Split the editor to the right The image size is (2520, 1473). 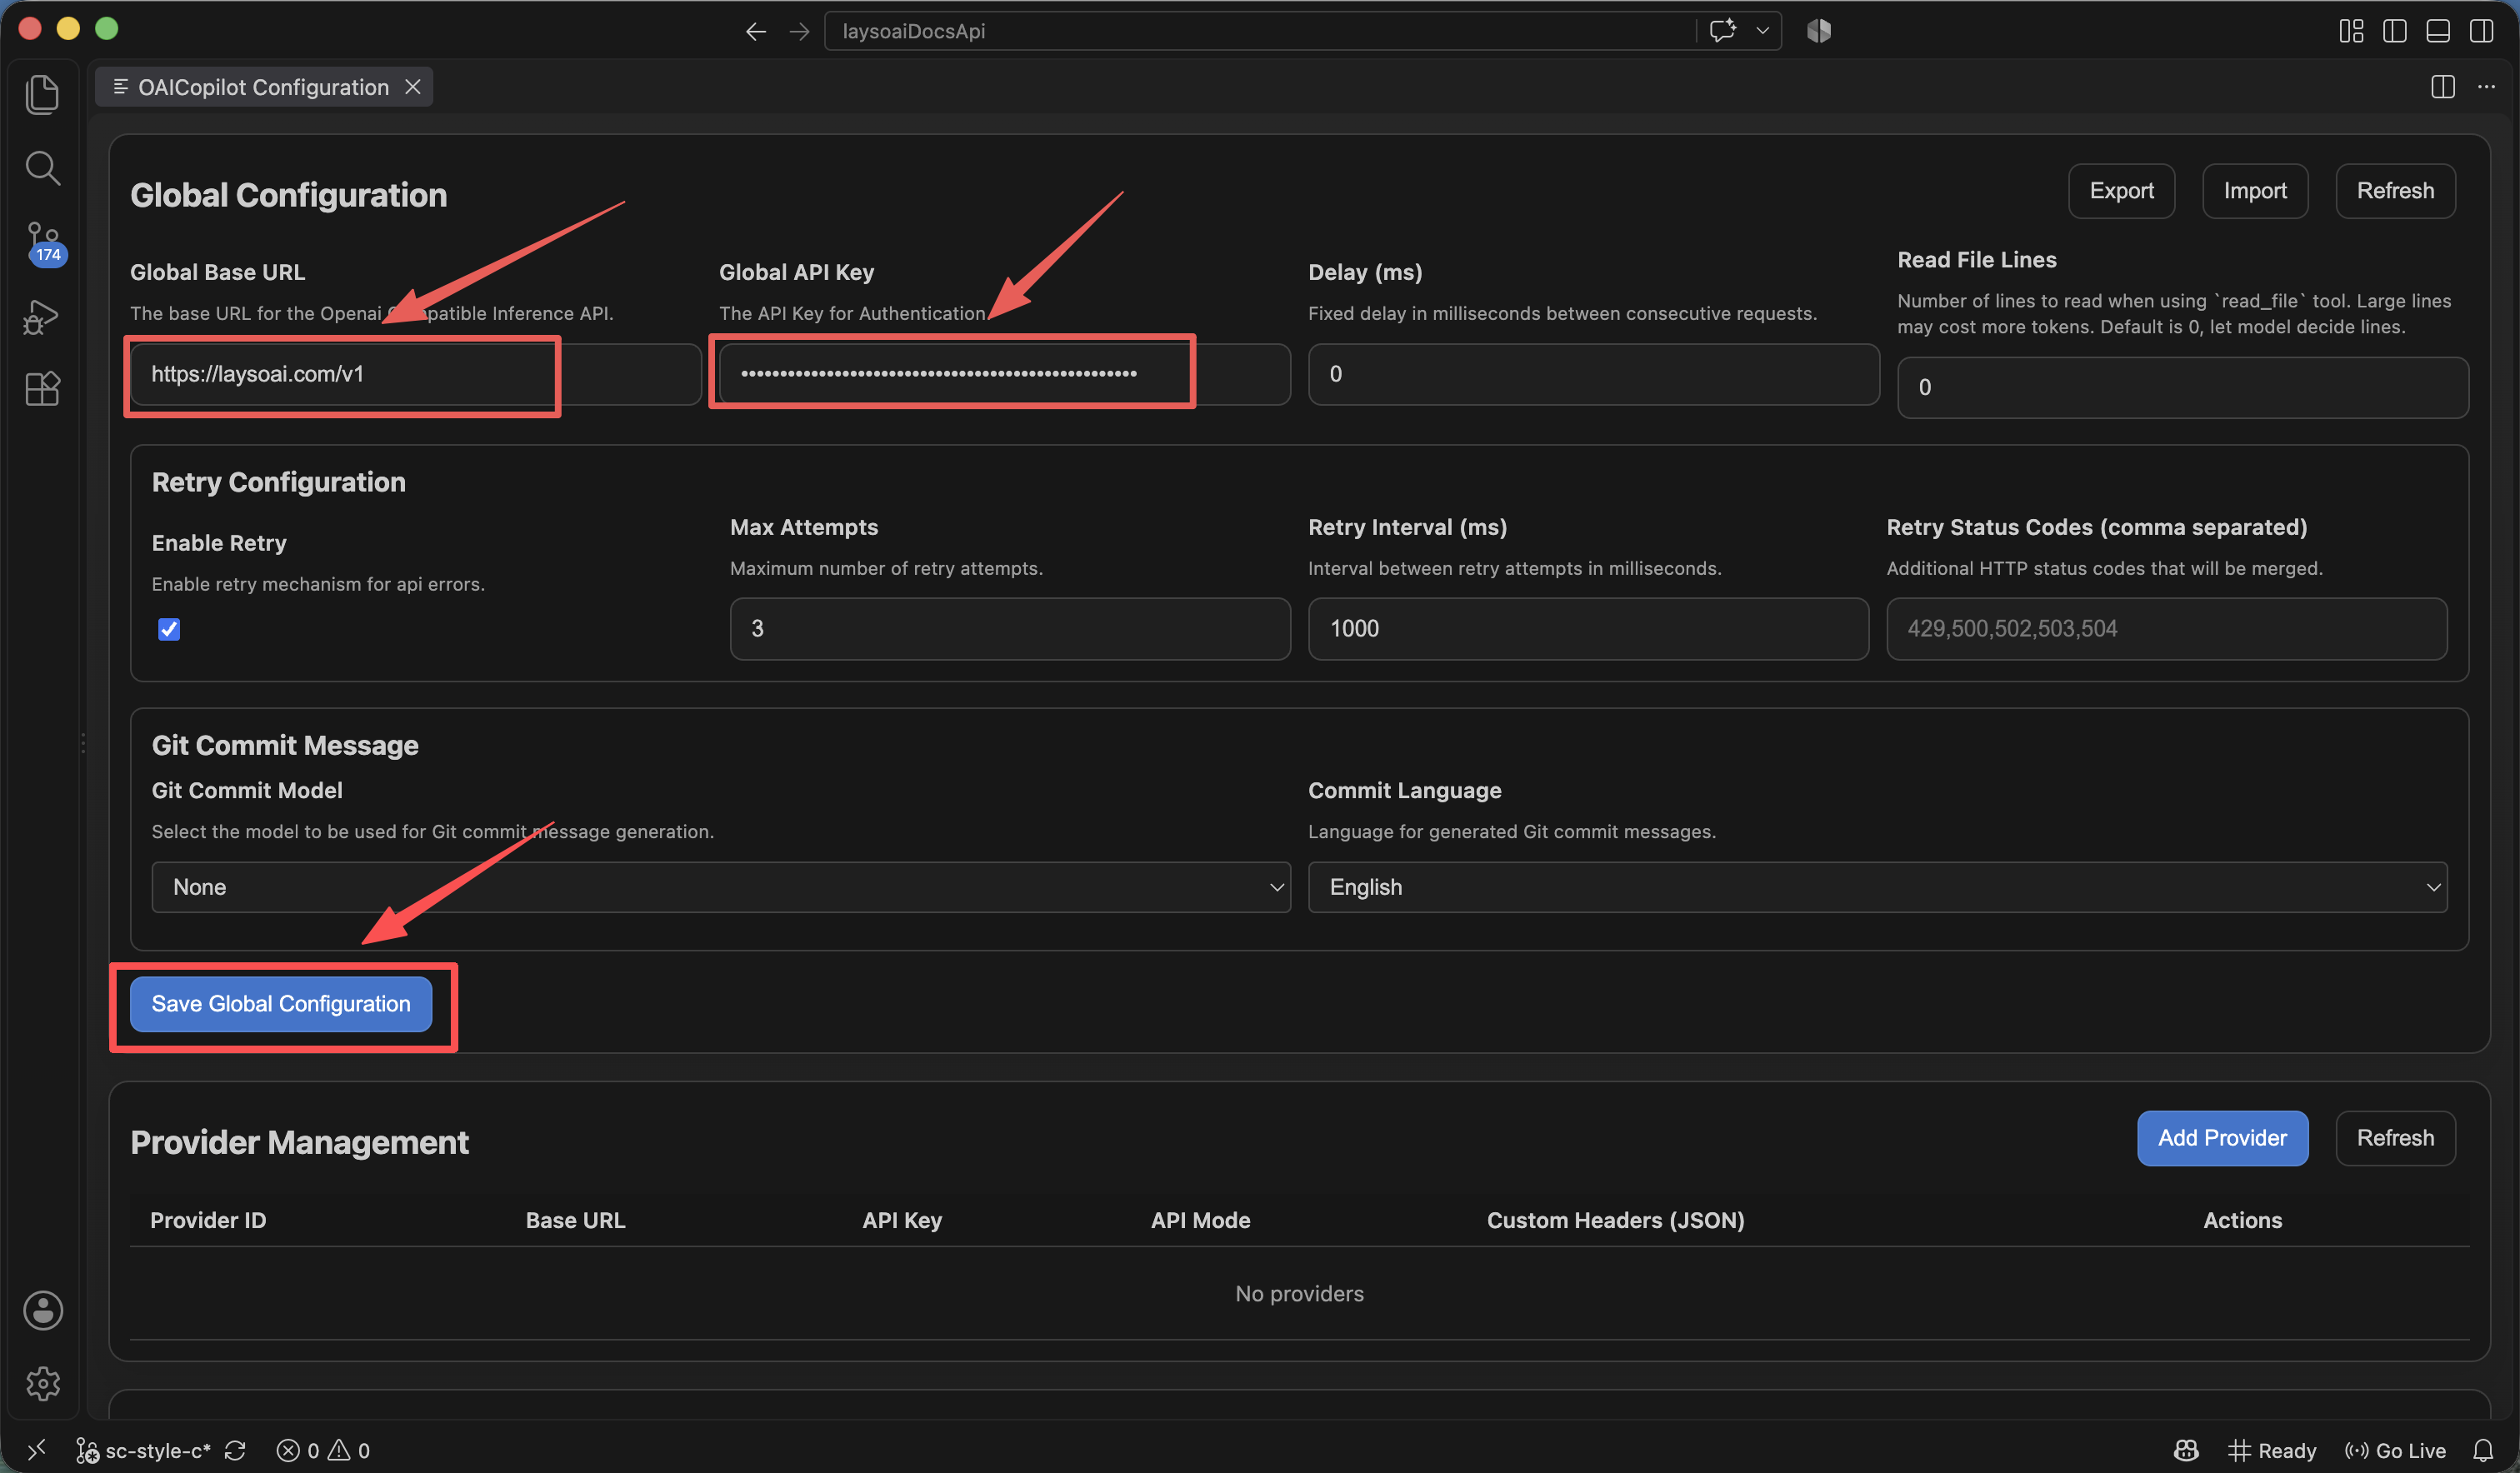pos(2443,87)
